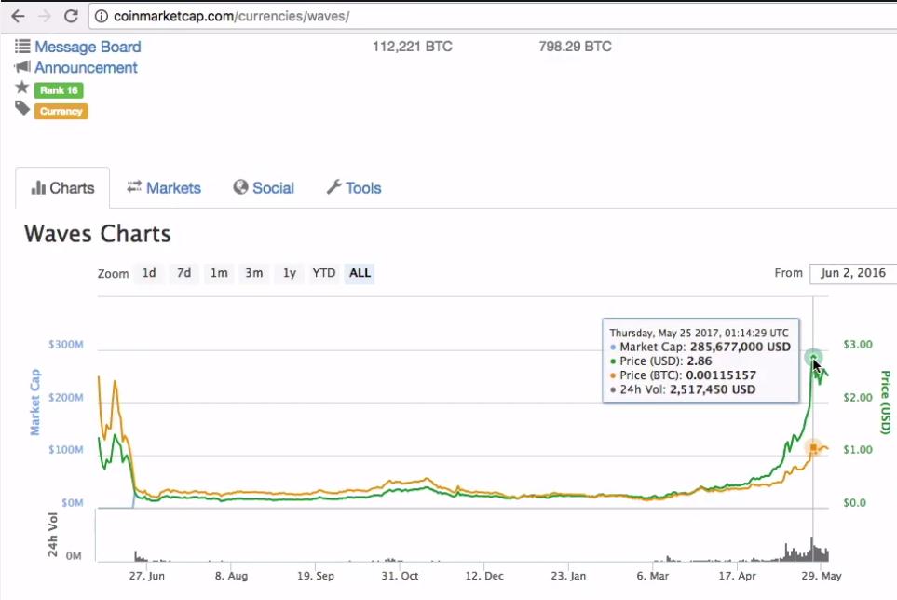Switch to the Tools tab
The height and width of the screenshot is (600, 897).
tap(354, 188)
